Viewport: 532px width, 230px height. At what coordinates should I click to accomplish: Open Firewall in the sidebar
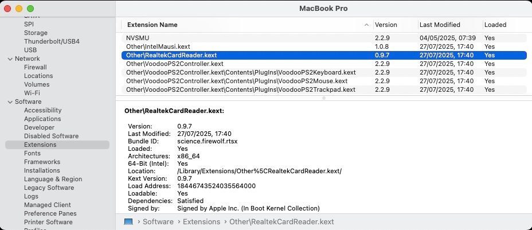[x=36, y=67]
